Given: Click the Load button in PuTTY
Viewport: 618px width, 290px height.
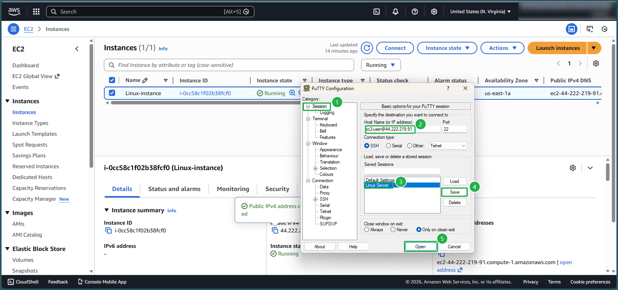Looking at the screenshot, I should tap(455, 181).
